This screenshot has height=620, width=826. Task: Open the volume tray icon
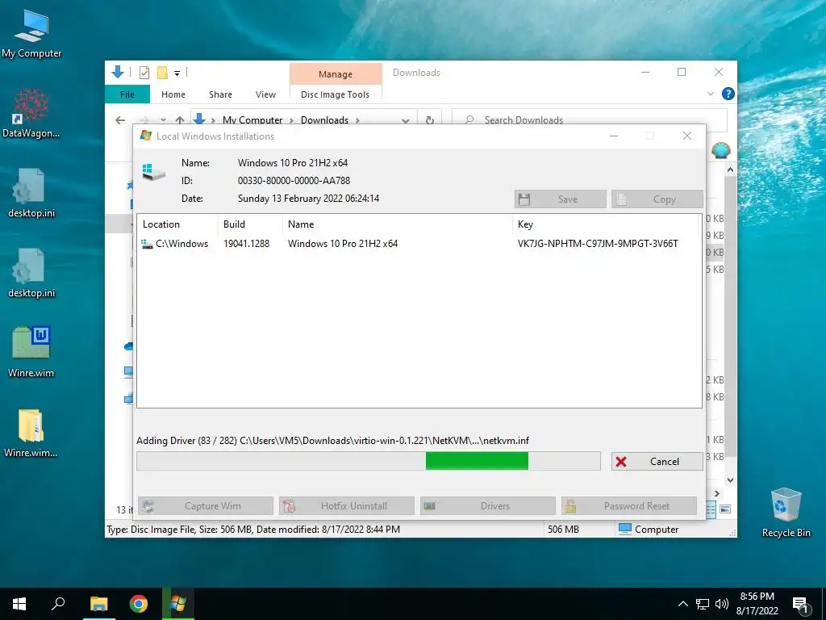tap(722, 604)
